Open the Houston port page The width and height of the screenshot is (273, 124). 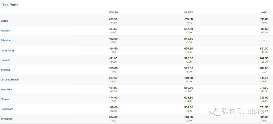tap(6, 60)
